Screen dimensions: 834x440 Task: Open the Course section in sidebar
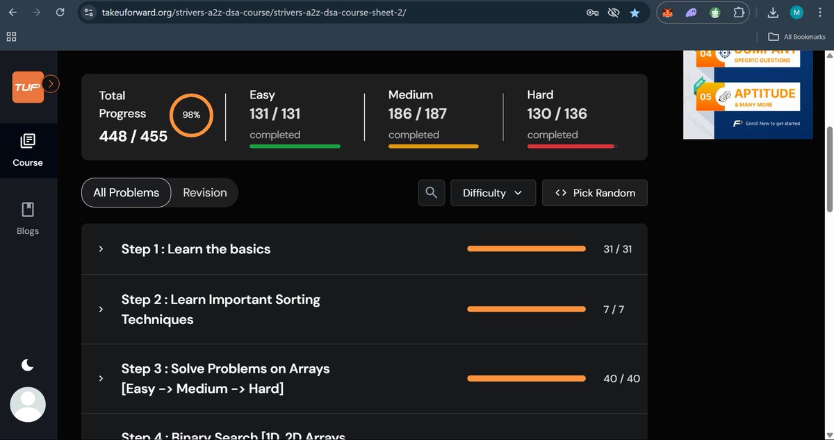point(28,151)
